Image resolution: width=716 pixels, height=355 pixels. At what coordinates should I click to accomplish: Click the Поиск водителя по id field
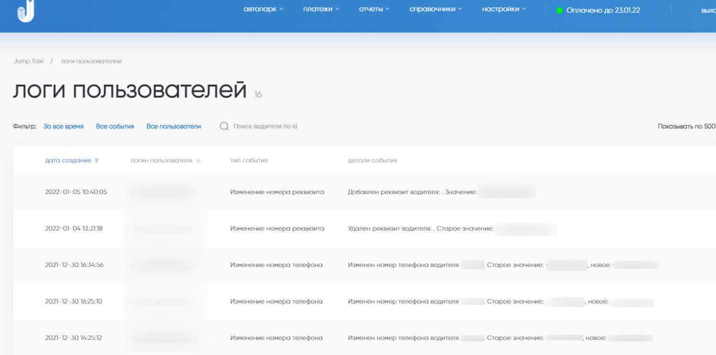tap(265, 126)
